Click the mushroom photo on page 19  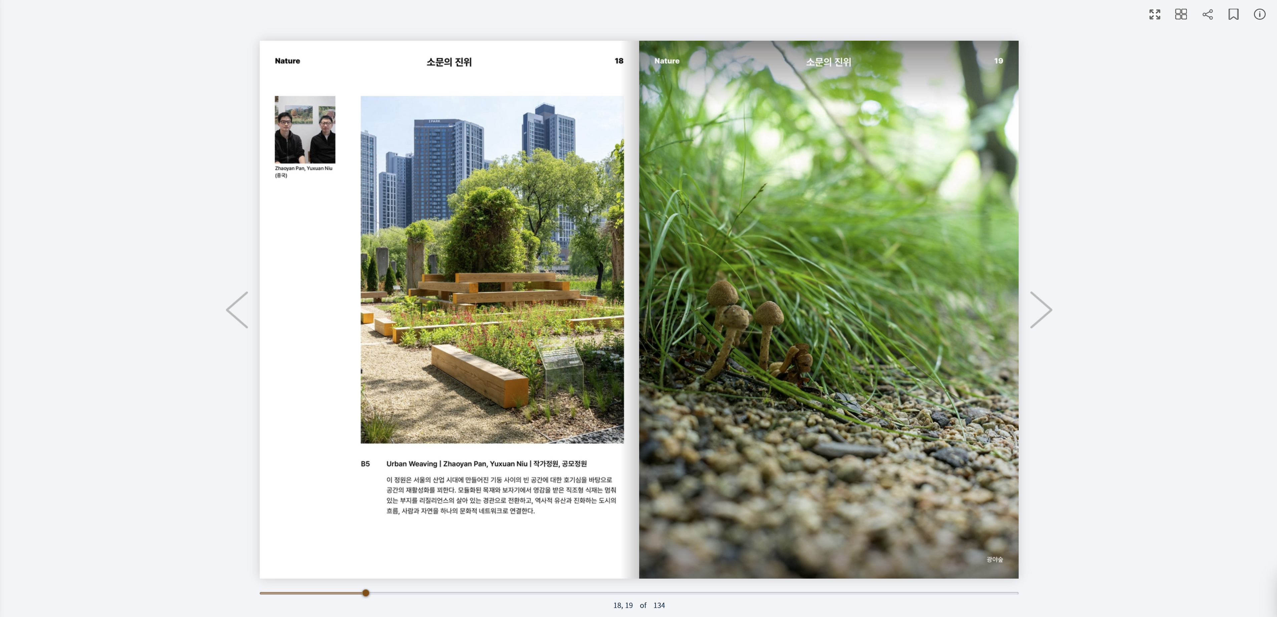[x=828, y=310]
